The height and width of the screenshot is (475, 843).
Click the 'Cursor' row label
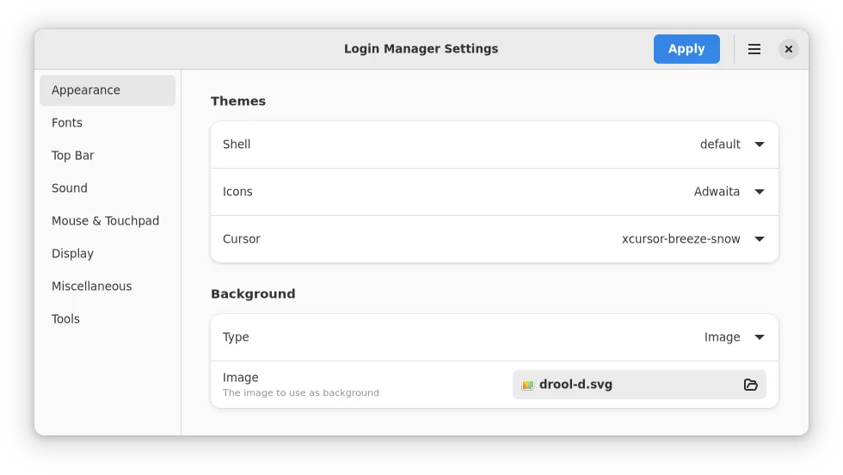242,239
